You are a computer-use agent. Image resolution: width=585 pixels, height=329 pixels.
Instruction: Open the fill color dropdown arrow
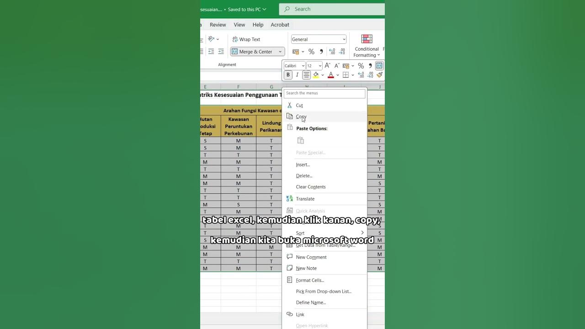tap(322, 75)
